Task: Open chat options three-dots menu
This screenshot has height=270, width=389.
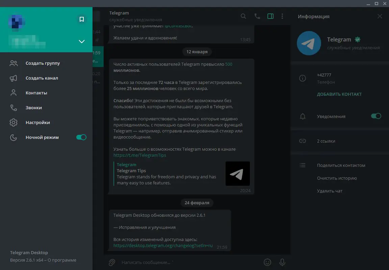Action: (x=282, y=17)
